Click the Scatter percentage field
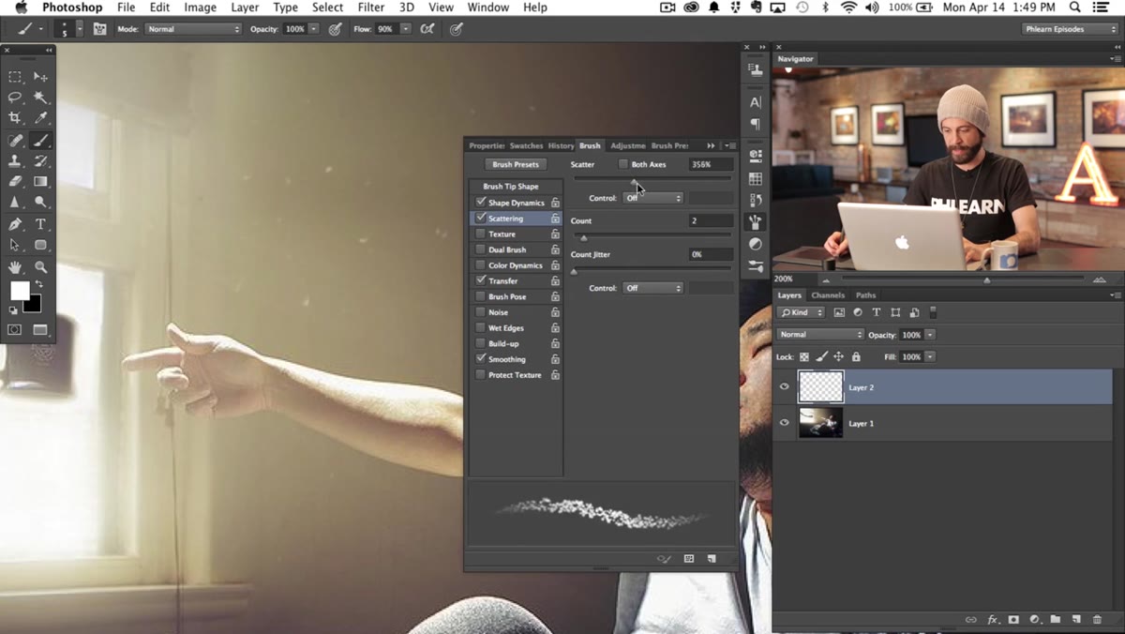Image resolution: width=1125 pixels, height=634 pixels. coord(711,164)
